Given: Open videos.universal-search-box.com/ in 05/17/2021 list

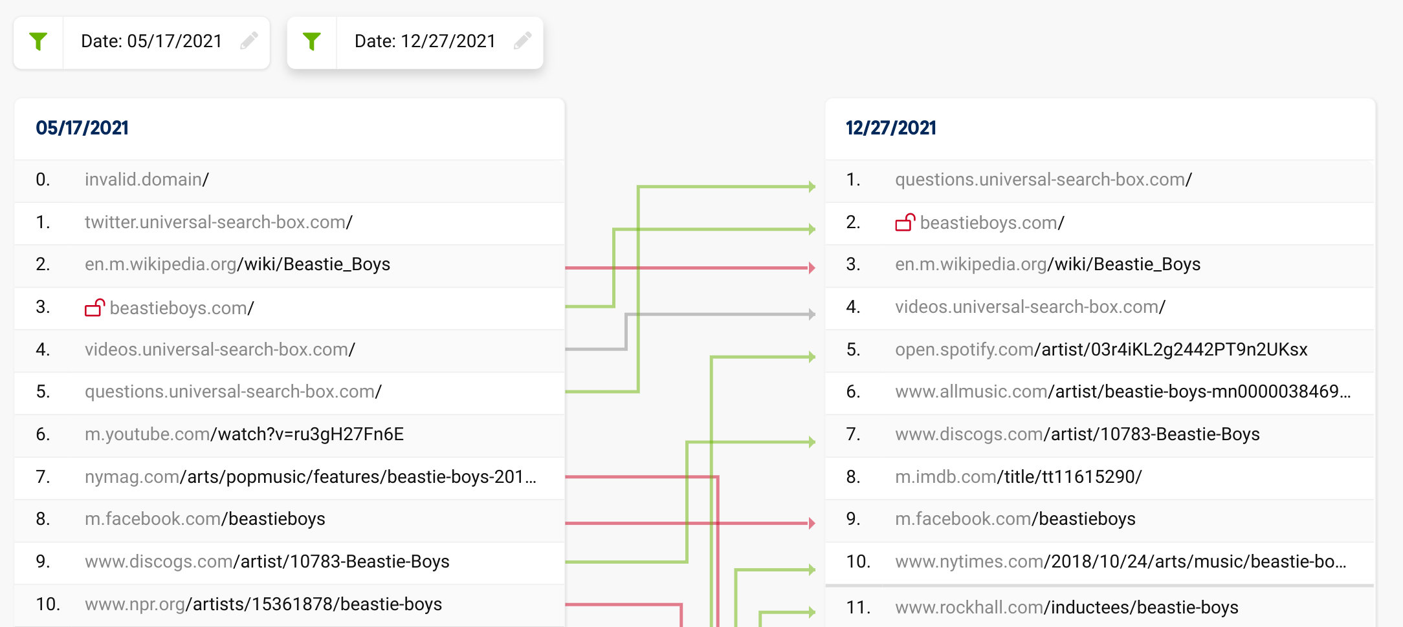Looking at the screenshot, I should coord(220,350).
